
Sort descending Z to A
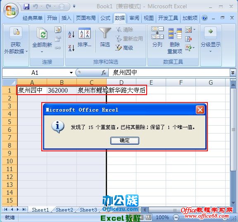71,48
